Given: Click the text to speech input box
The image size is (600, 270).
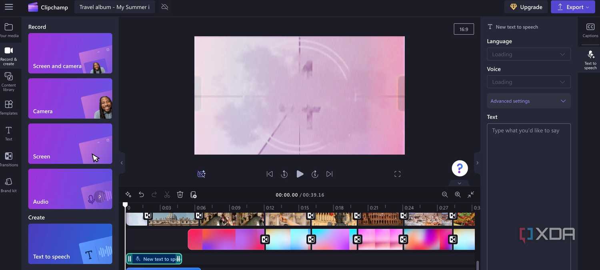Looking at the screenshot, I should click(529, 196).
